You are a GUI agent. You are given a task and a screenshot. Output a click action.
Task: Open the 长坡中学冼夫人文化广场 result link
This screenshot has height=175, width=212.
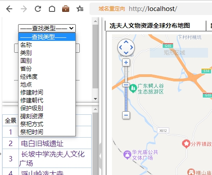coord(52,159)
